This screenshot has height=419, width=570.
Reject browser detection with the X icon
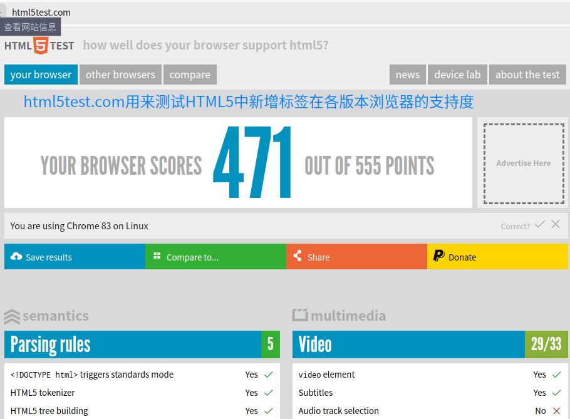point(556,224)
